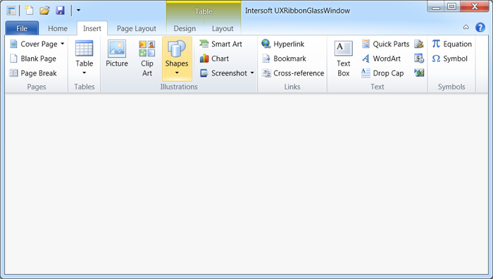
Task: Click the Picture icon in Illustrations
Action: (117, 49)
